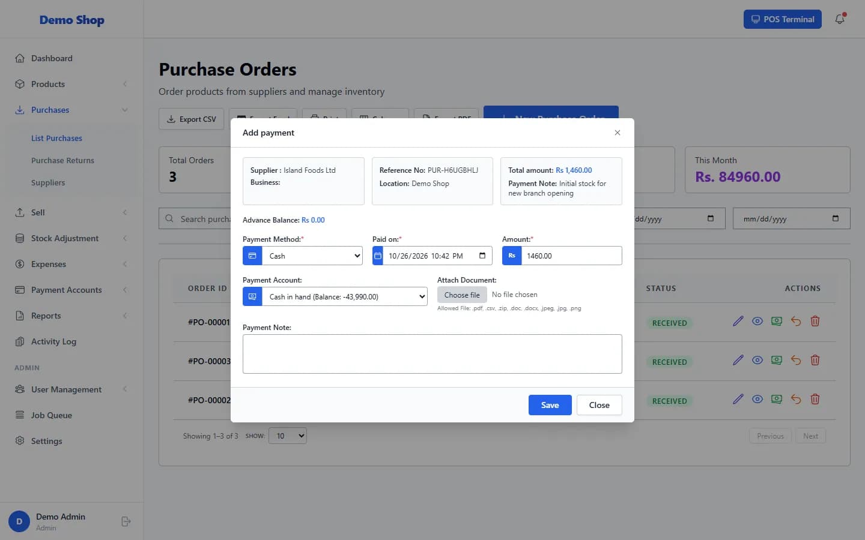Open the Suppliers sidebar item
865x540 pixels.
click(48, 182)
